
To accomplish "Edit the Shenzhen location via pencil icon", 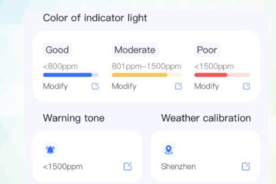I will pos(246,167).
